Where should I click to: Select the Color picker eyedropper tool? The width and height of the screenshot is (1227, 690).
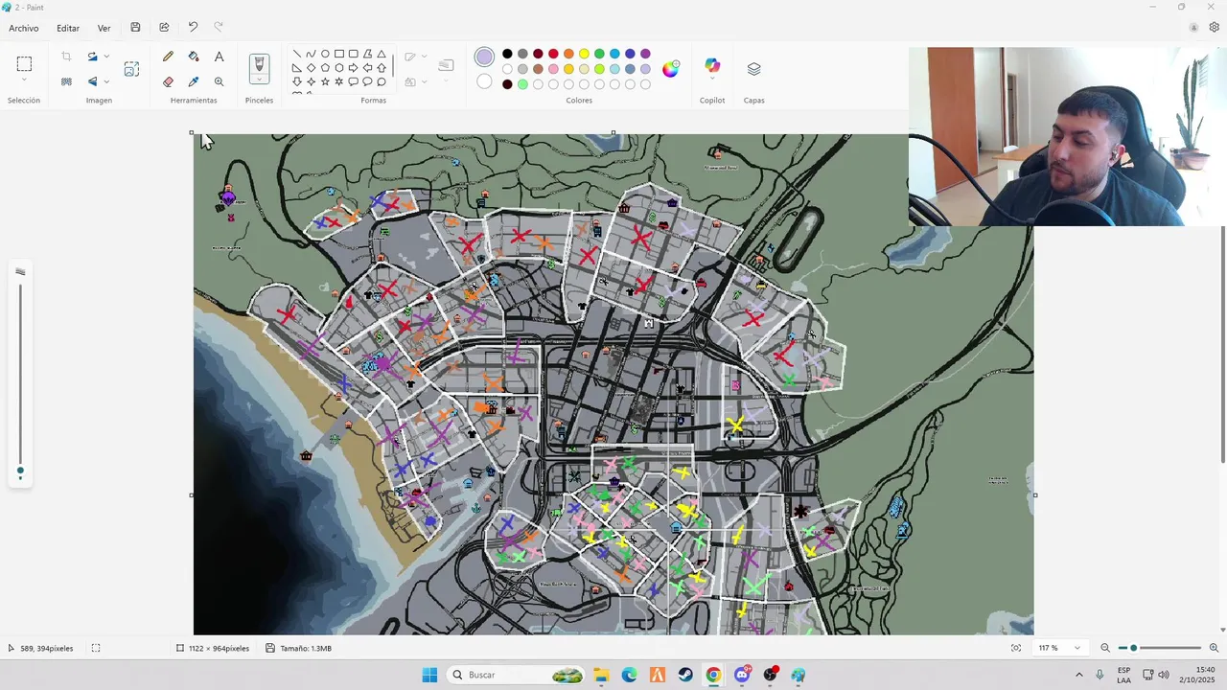coord(194,81)
